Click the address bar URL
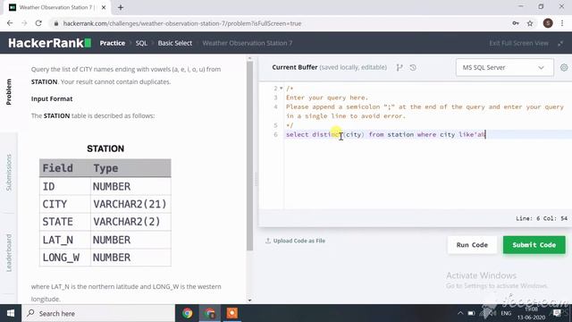 pos(182,23)
